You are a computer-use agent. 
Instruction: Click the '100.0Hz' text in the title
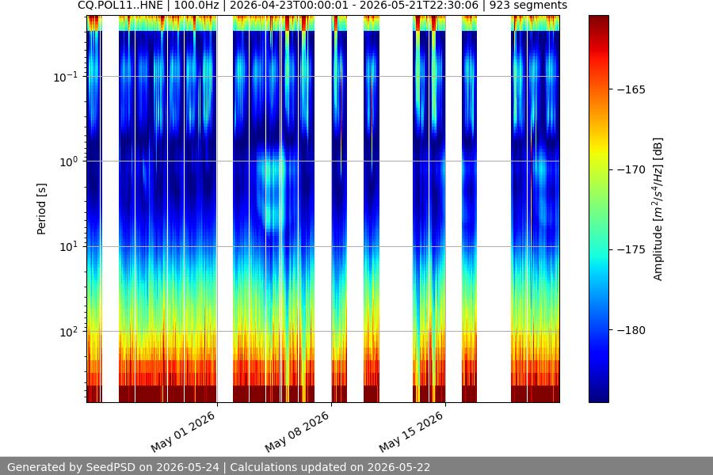point(196,6)
